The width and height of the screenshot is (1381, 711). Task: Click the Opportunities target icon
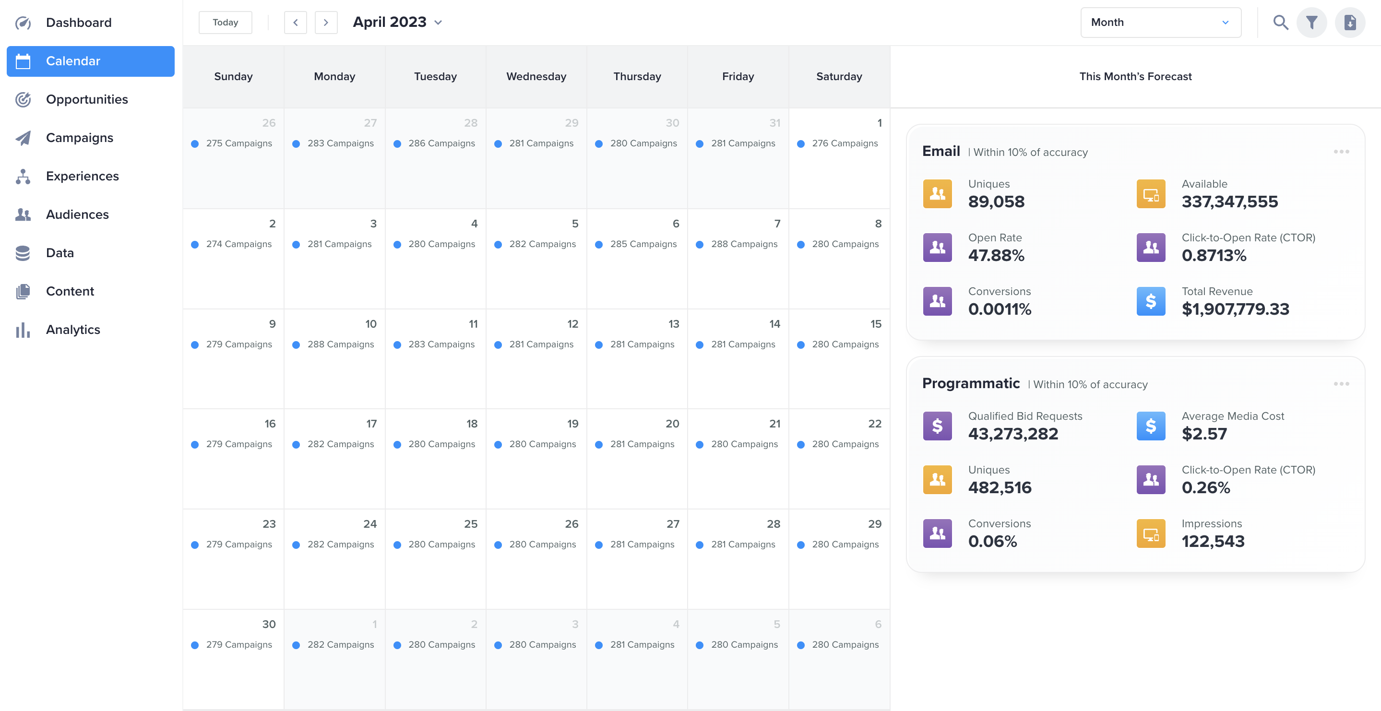pos(23,99)
